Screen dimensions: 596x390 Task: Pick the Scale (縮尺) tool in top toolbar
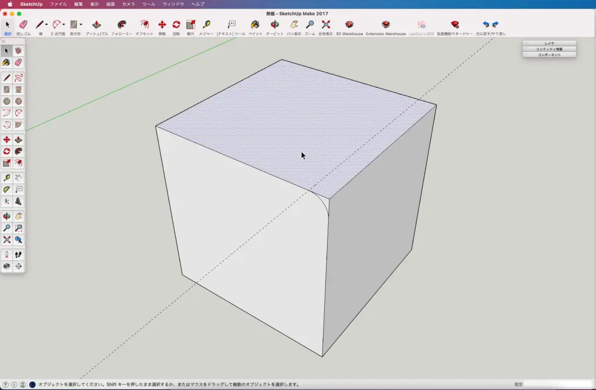(190, 24)
